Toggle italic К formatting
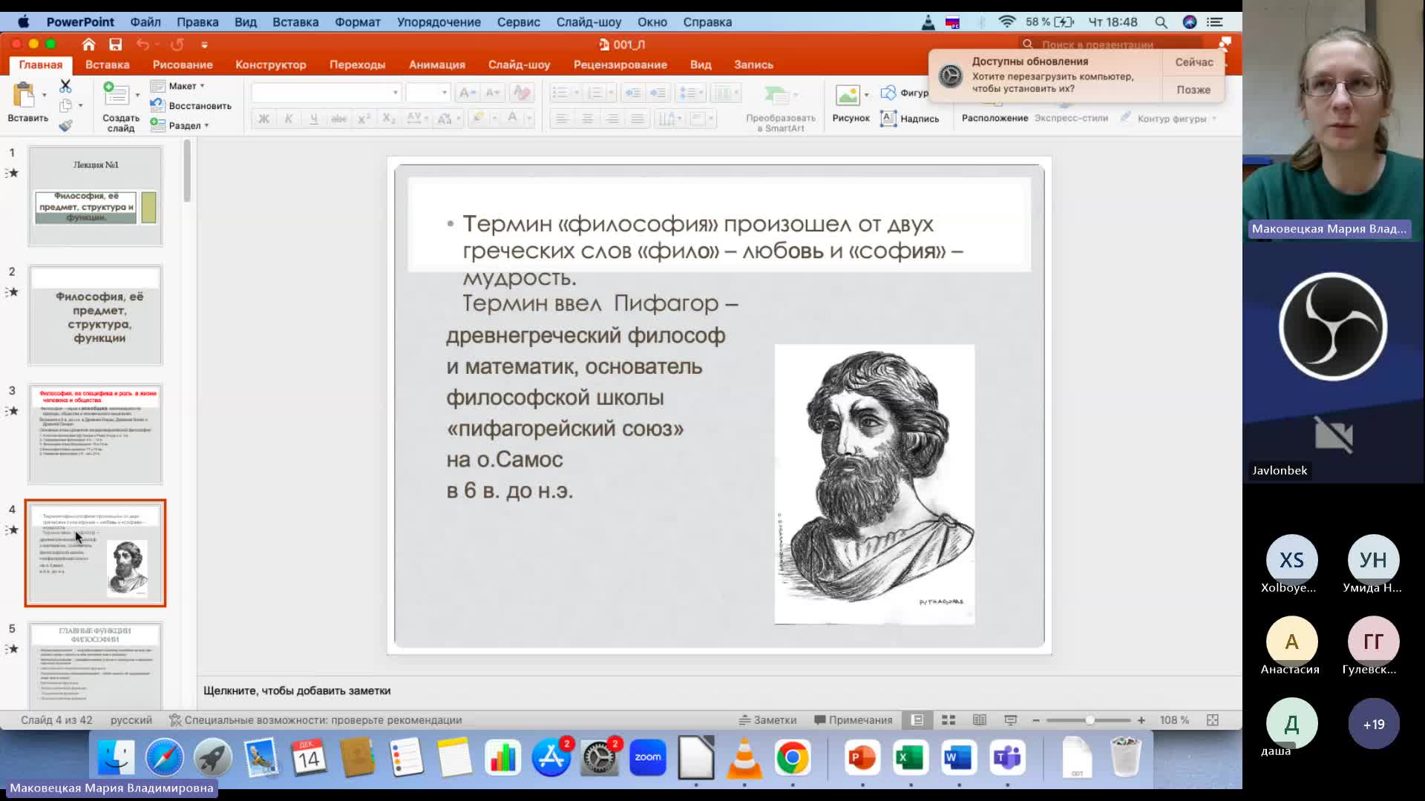 289,119
